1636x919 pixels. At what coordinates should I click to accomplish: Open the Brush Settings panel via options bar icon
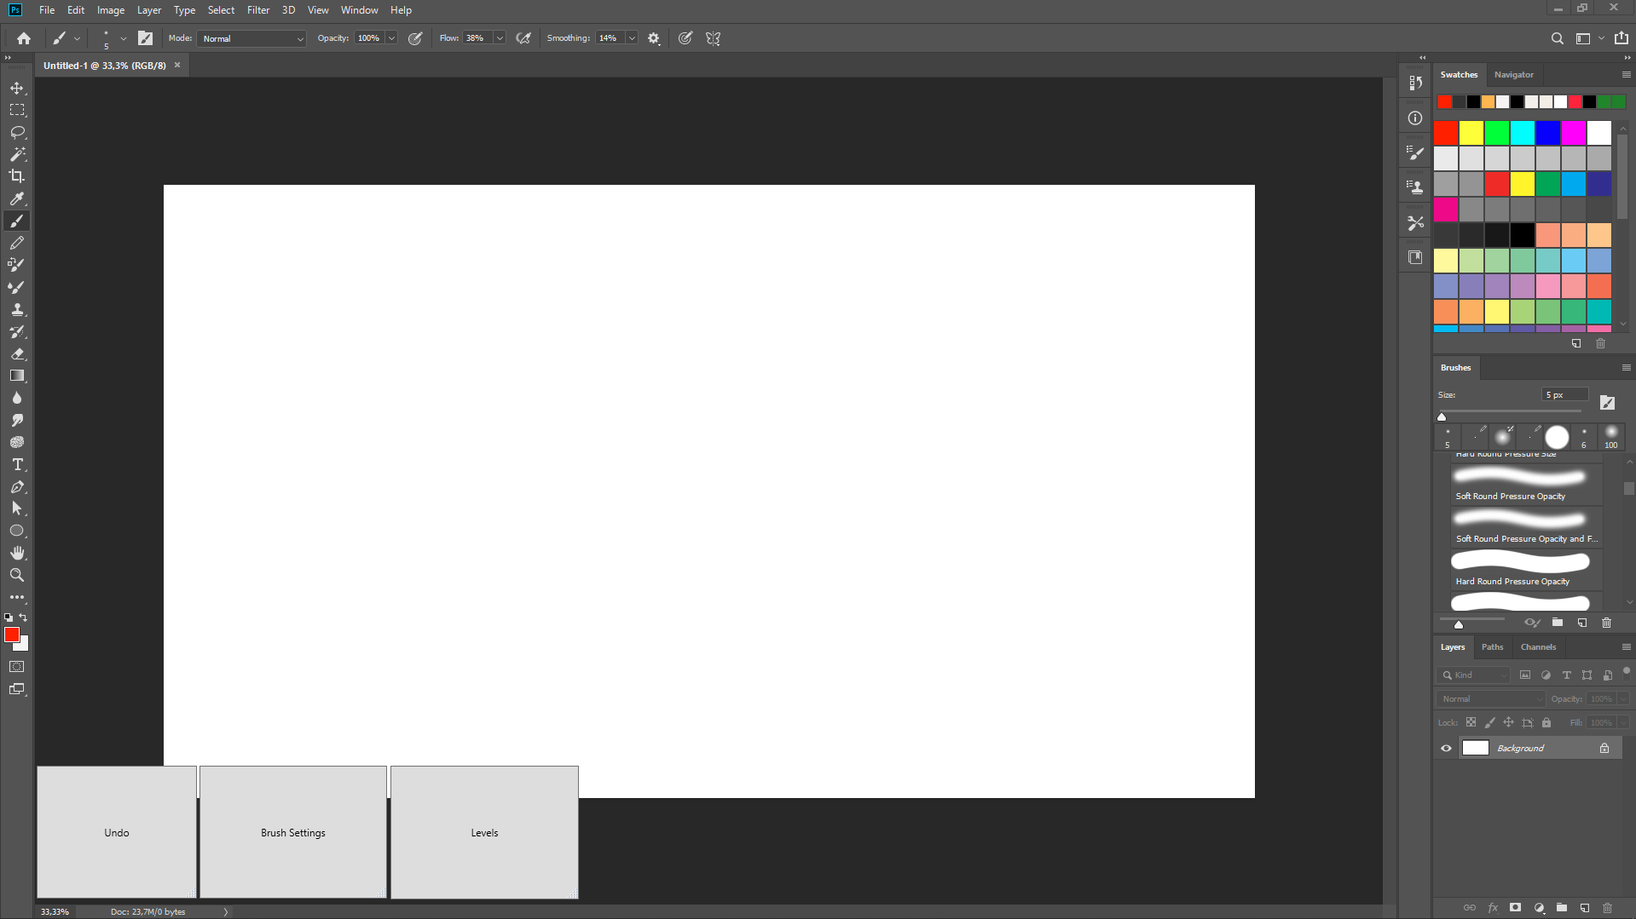(x=145, y=37)
